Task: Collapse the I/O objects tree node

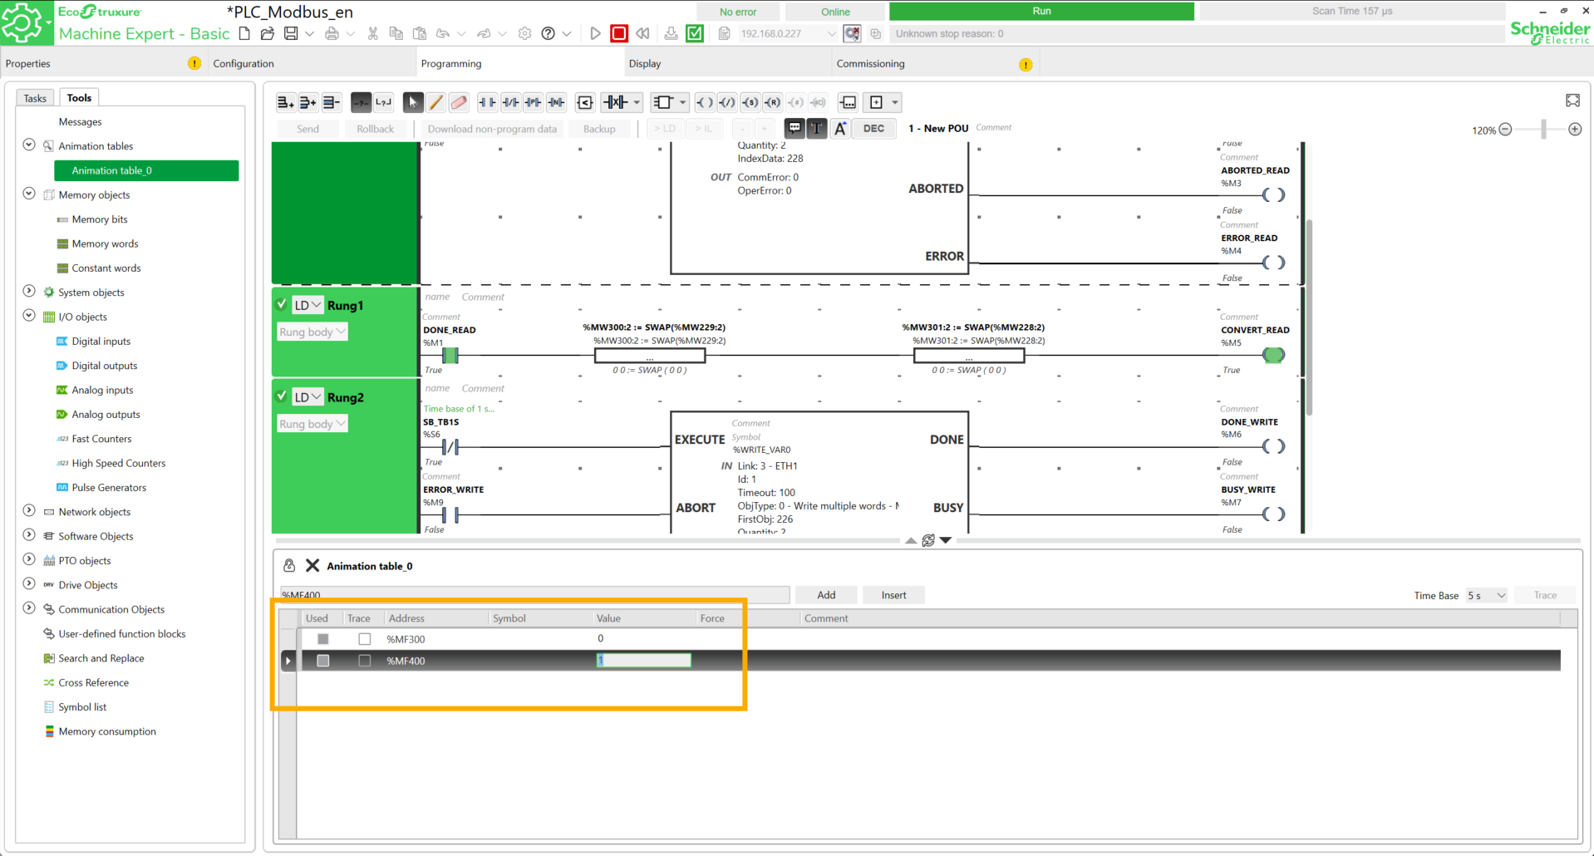Action: [29, 316]
